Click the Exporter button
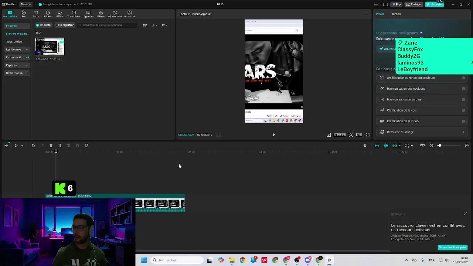 point(435,4)
